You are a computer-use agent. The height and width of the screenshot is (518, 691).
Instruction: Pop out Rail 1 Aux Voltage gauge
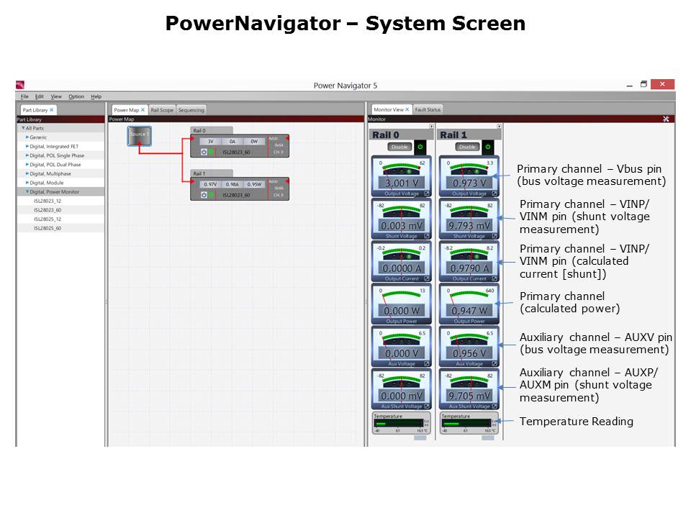tap(494, 364)
